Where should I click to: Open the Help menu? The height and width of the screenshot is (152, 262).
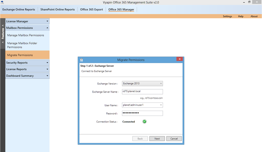(x=241, y=16)
